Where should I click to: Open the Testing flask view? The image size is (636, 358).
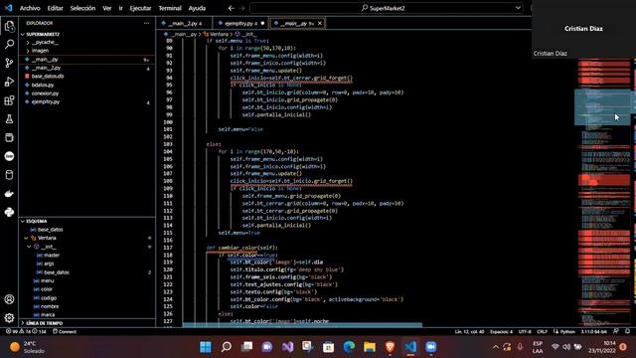click(x=9, y=119)
